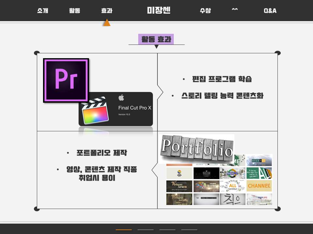Open the upper Virtuoso Series thumbnail

point(179,186)
